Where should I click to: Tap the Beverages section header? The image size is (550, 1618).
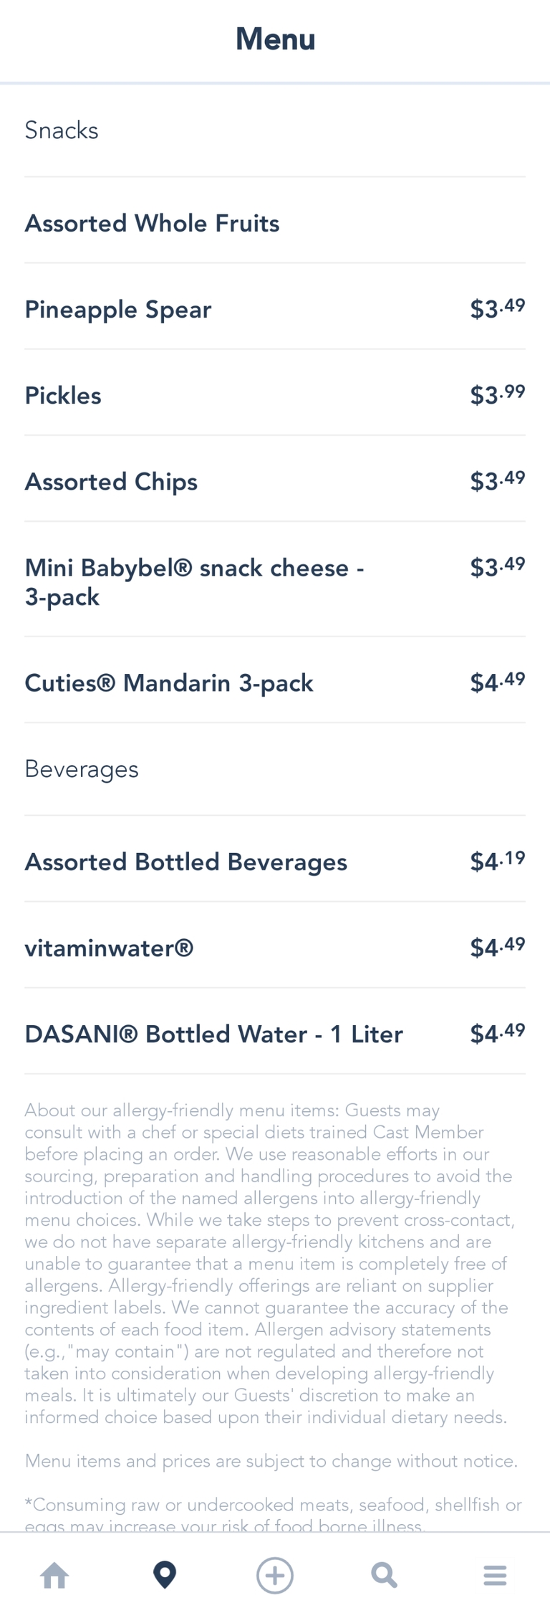click(82, 769)
